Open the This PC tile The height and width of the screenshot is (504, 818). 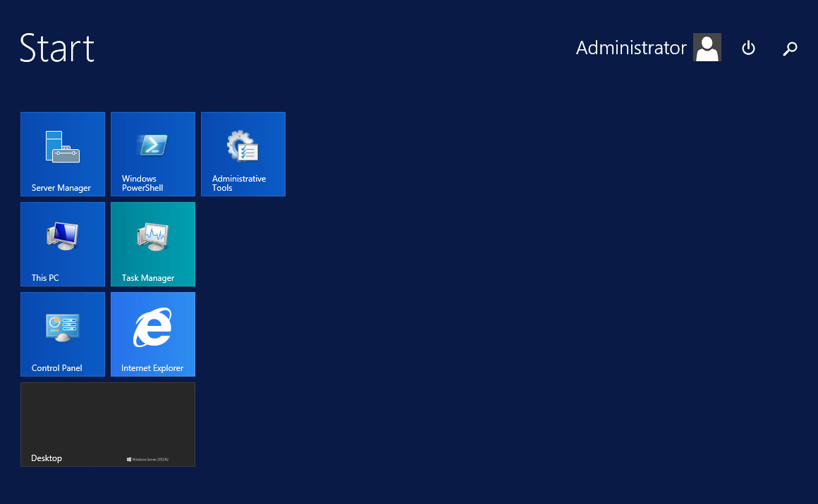click(x=63, y=244)
